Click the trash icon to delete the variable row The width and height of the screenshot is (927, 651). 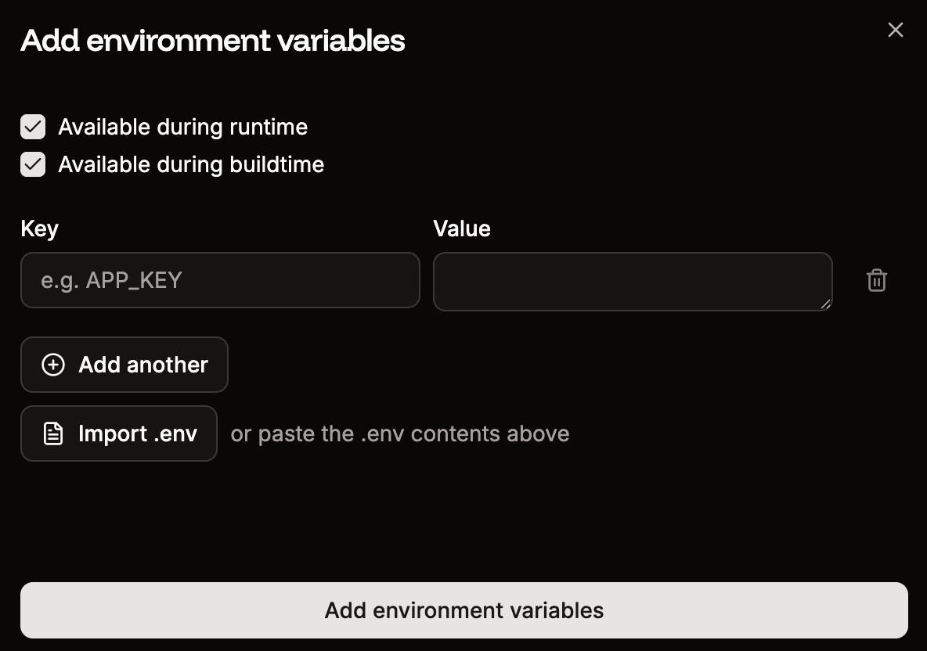[x=877, y=280]
